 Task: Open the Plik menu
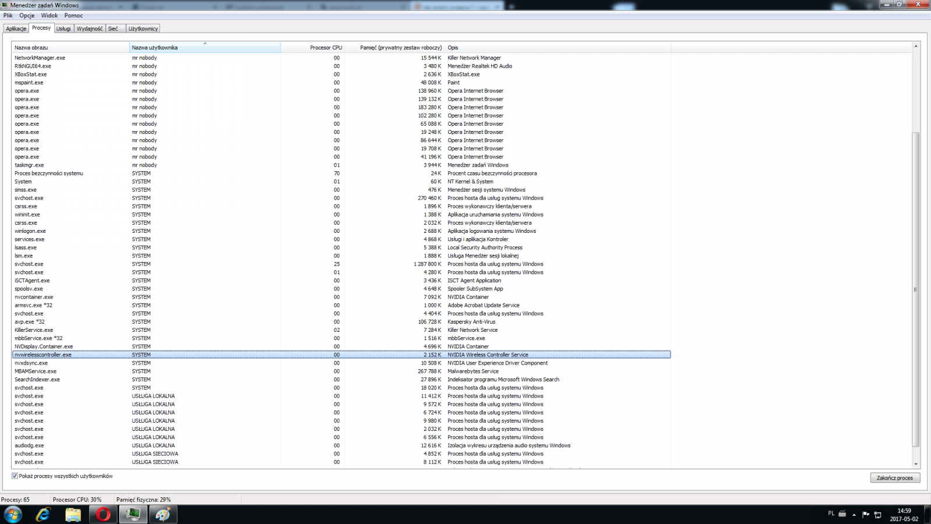point(8,16)
